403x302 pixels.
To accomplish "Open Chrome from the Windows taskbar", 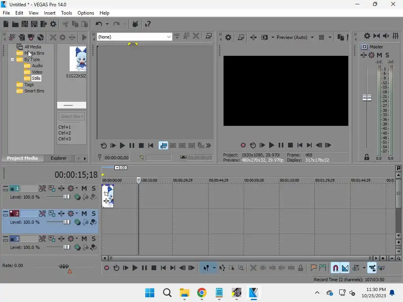I will point(202,293).
